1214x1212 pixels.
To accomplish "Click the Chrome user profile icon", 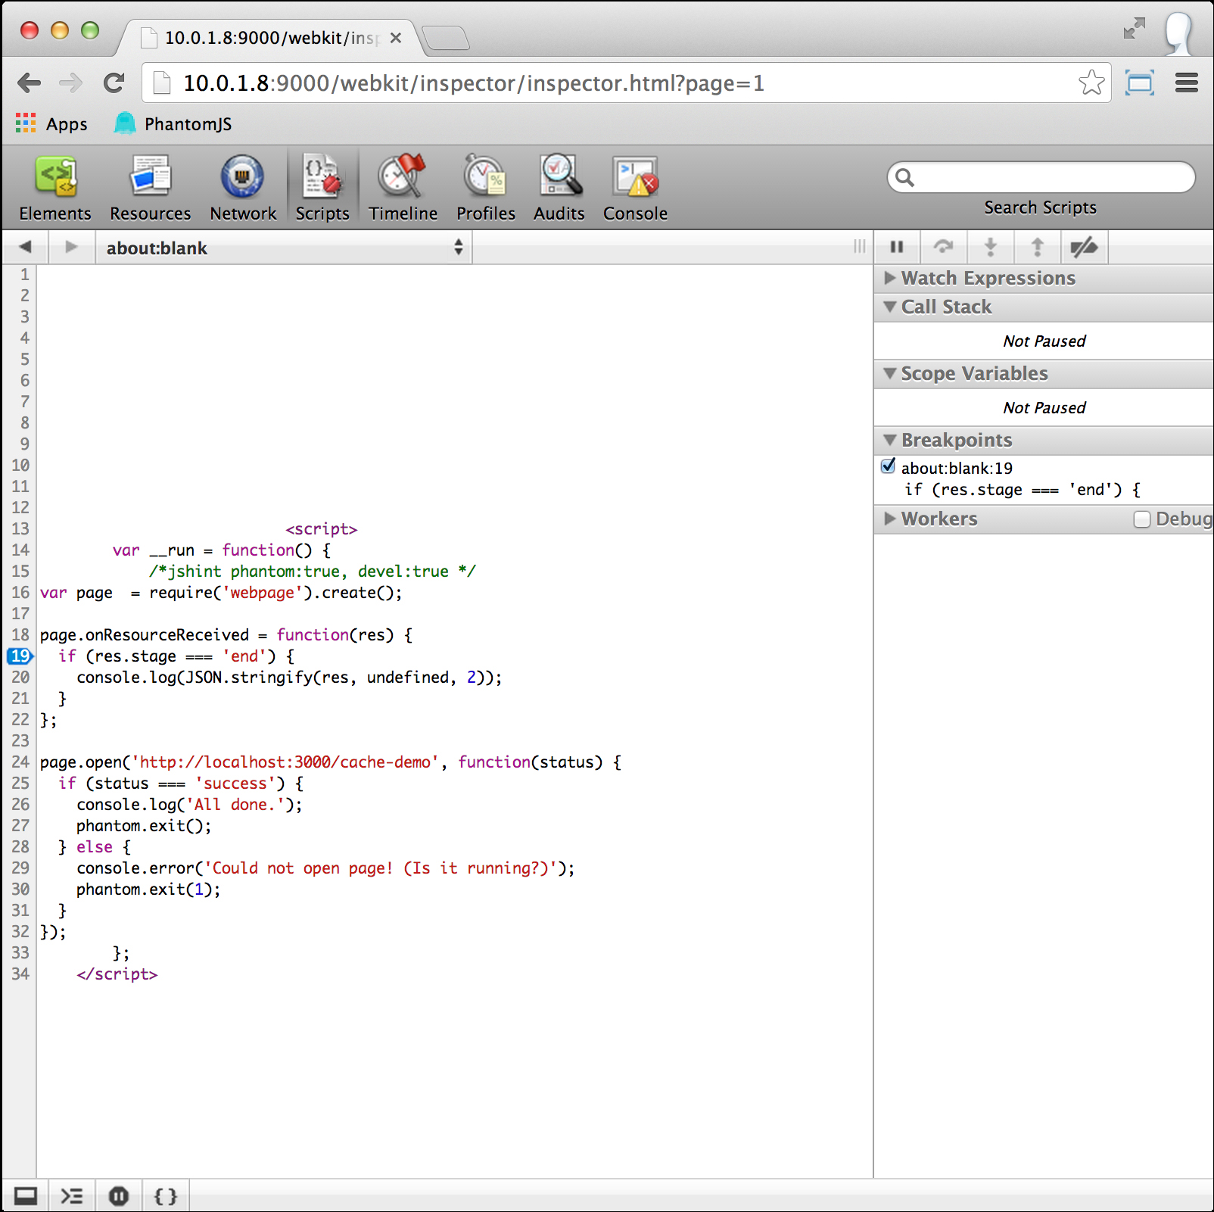I will point(1178,33).
